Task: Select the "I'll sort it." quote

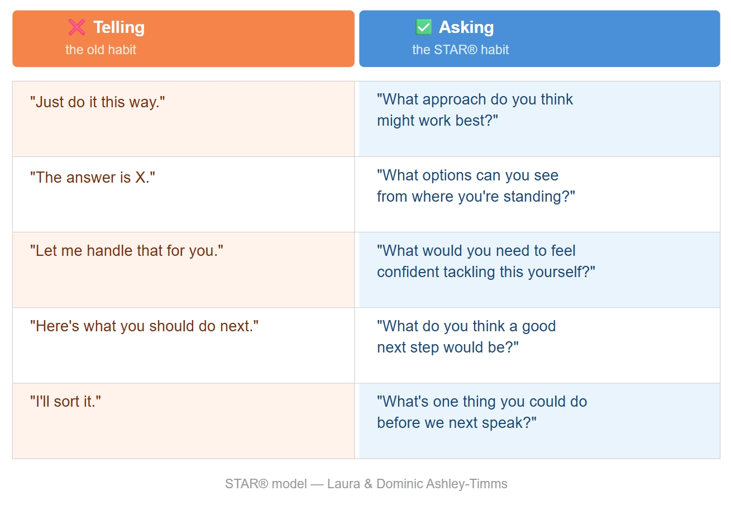Action: tap(65, 402)
